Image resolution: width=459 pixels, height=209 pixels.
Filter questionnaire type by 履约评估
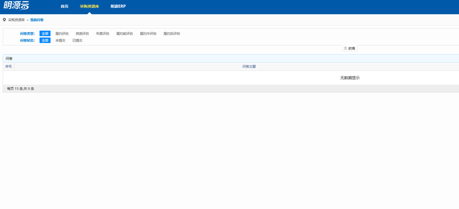62,34
